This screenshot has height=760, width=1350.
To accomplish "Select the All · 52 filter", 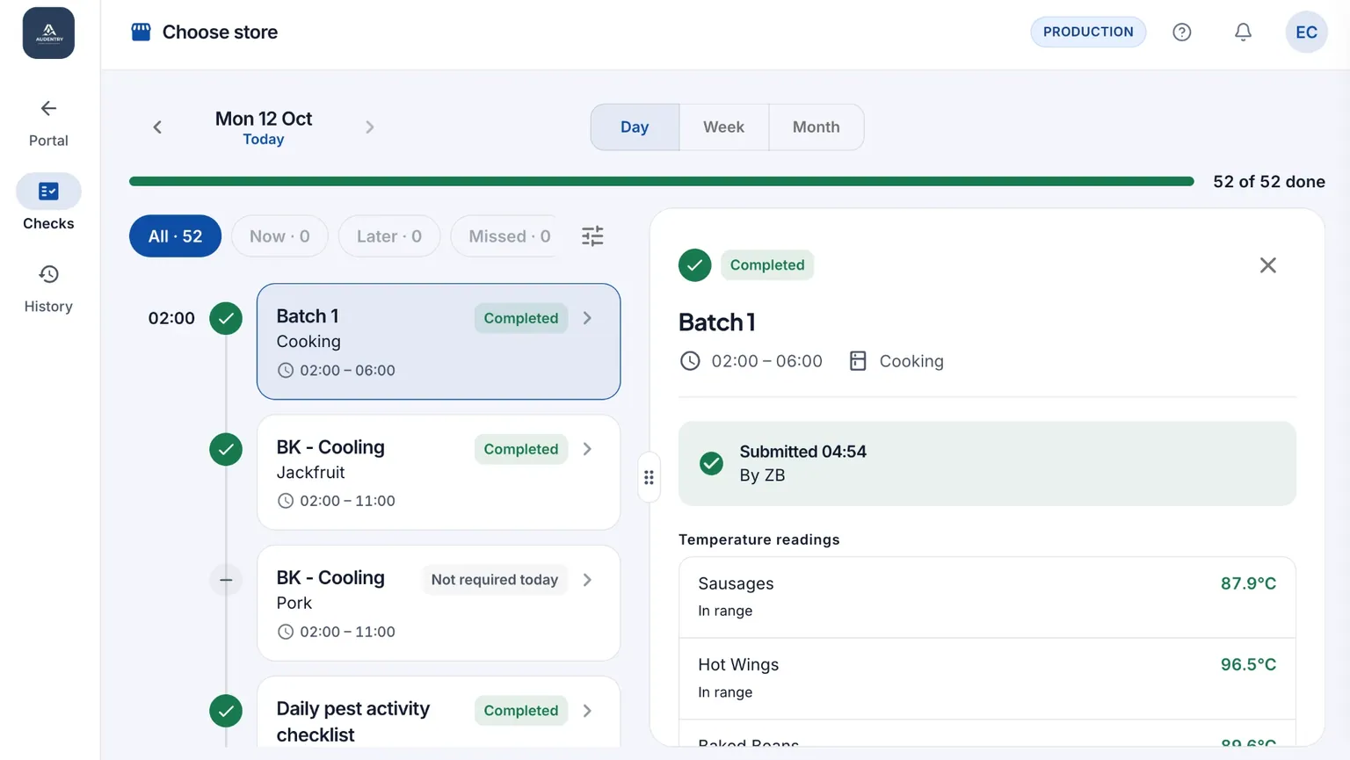I will pyautogui.click(x=175, y=236).
